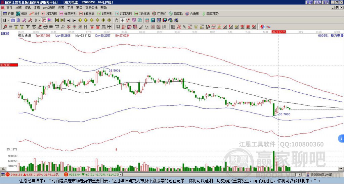This screenshot has width=344, height=184.
Task: Select the circle with lines tool
Action: (x=45, y=27)
